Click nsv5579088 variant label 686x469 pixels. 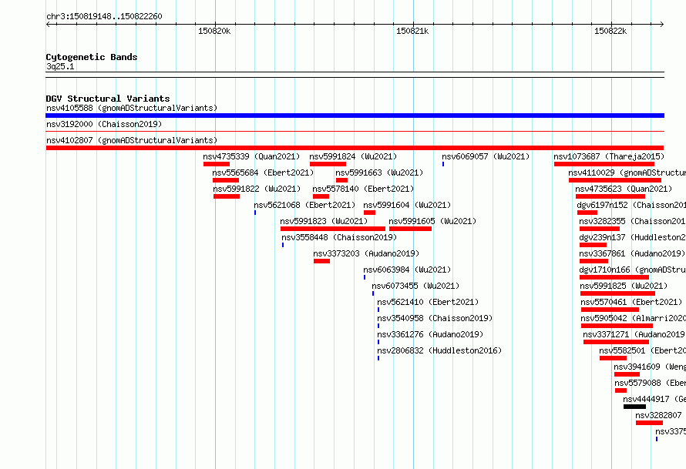tap(650, 383)
